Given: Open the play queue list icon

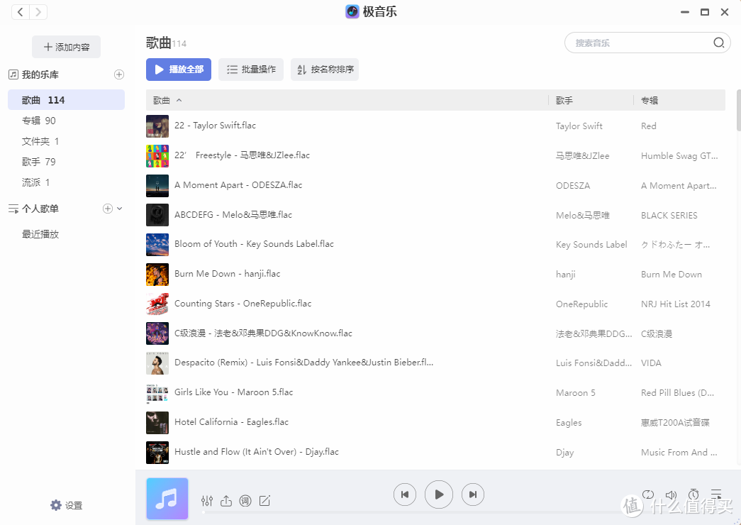Looking at the screenshot, I should (x=716, y=494).
